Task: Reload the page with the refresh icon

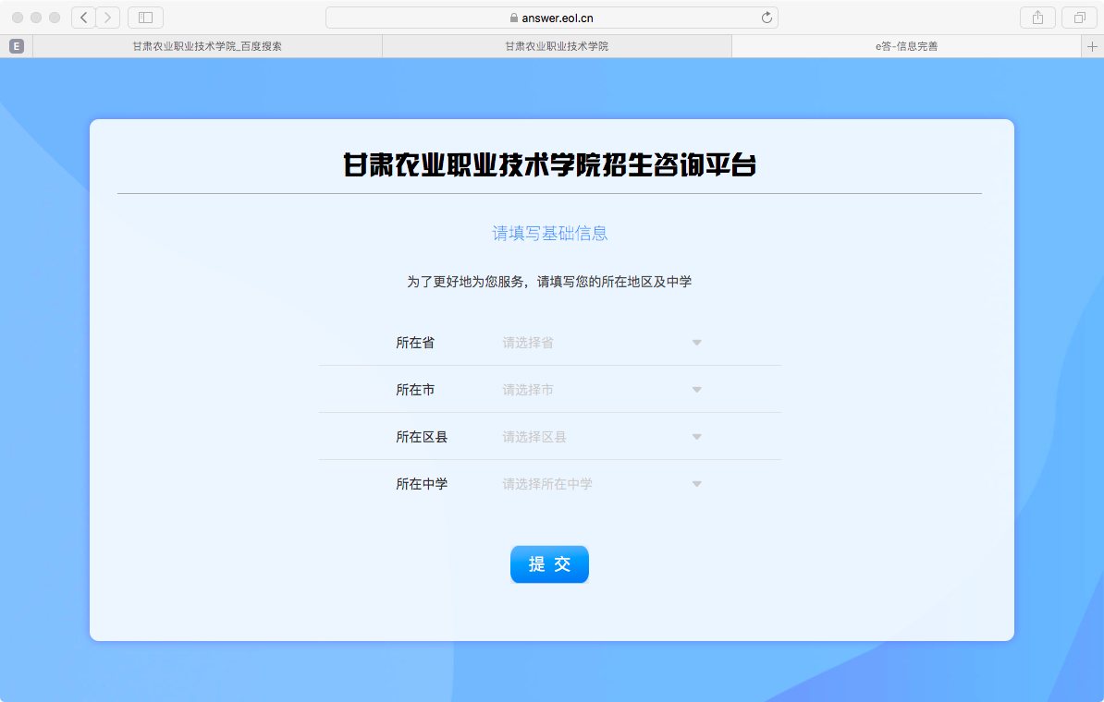Action: [766, 18]
